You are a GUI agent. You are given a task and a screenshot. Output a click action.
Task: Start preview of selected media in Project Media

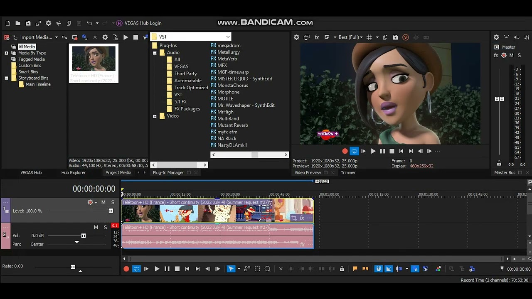(x=126, y=37)
